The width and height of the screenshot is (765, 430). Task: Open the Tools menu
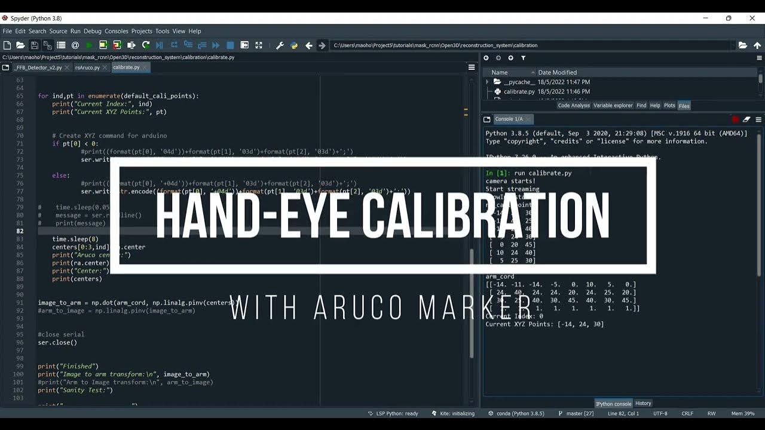(x=163, y=31)
